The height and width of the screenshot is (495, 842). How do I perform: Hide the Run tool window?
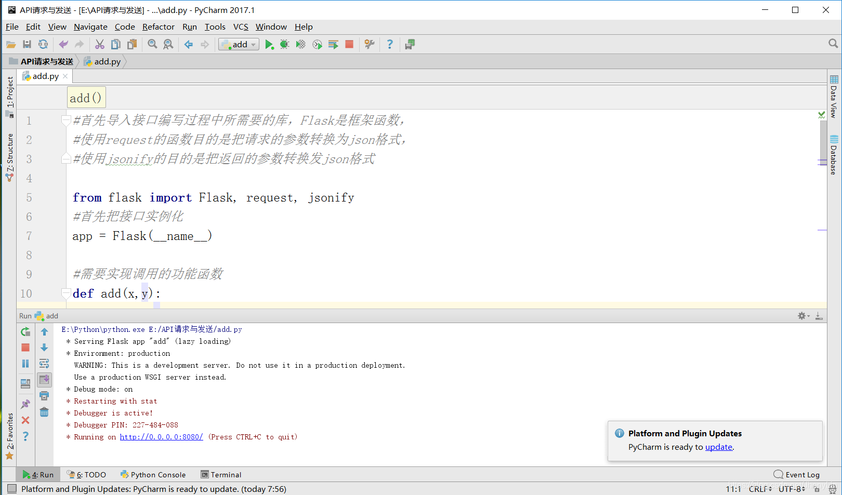(819, 316)
